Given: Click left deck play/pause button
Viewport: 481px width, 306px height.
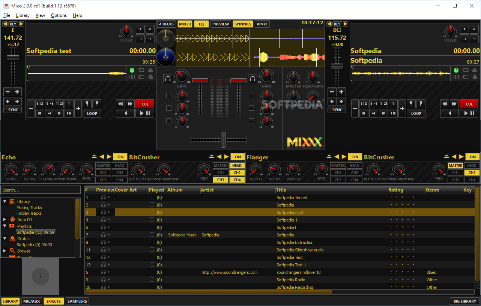Looking at the screenshot, I should pyautogui.click(x=145, y=113).
